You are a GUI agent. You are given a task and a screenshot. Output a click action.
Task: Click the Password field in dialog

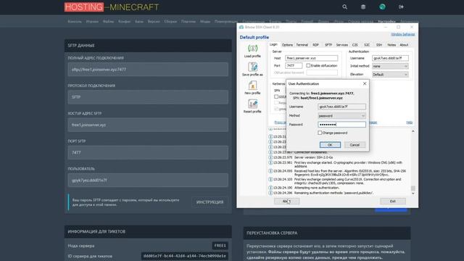(x=341, y=125)
